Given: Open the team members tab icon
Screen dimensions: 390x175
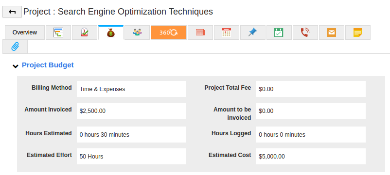Looking at the screenshot, I should (x=137, y=32).
